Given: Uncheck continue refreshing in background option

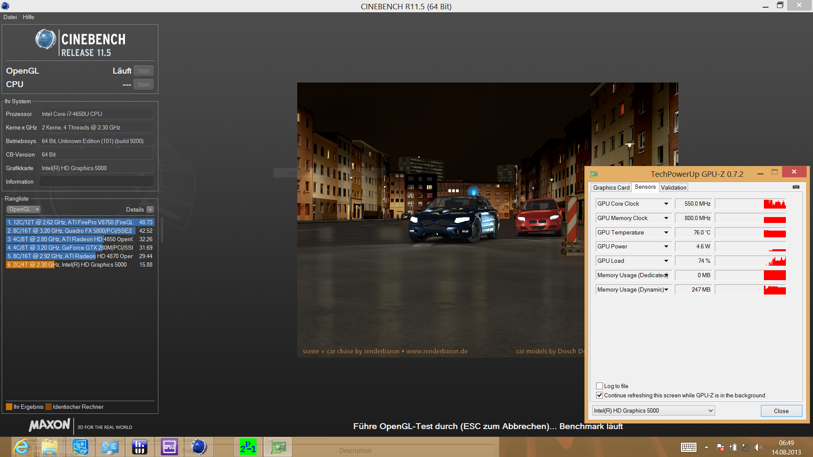Looking at the screenshot, I should [600, 395].
